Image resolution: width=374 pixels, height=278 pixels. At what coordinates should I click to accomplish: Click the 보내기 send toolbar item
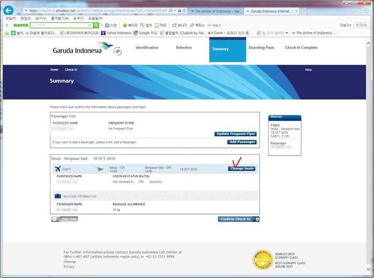[x=179, y=25]
